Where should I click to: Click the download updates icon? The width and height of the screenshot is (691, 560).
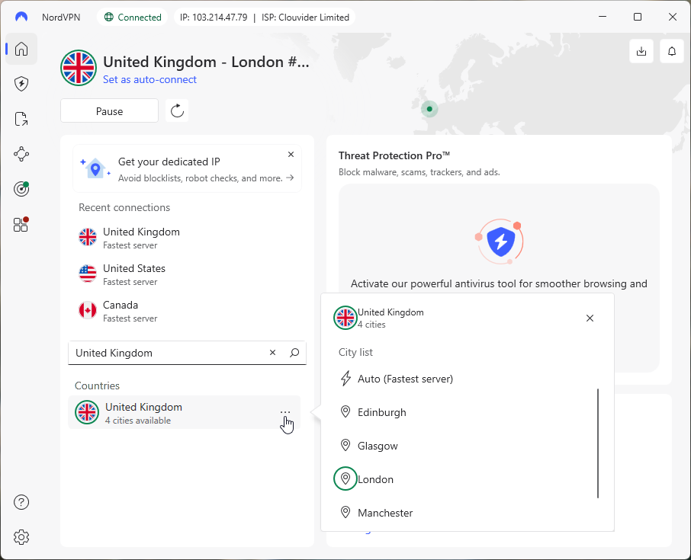(x=641, y=52)
